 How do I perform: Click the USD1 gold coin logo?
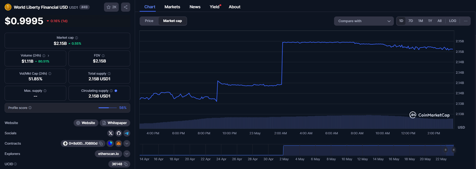8,7
